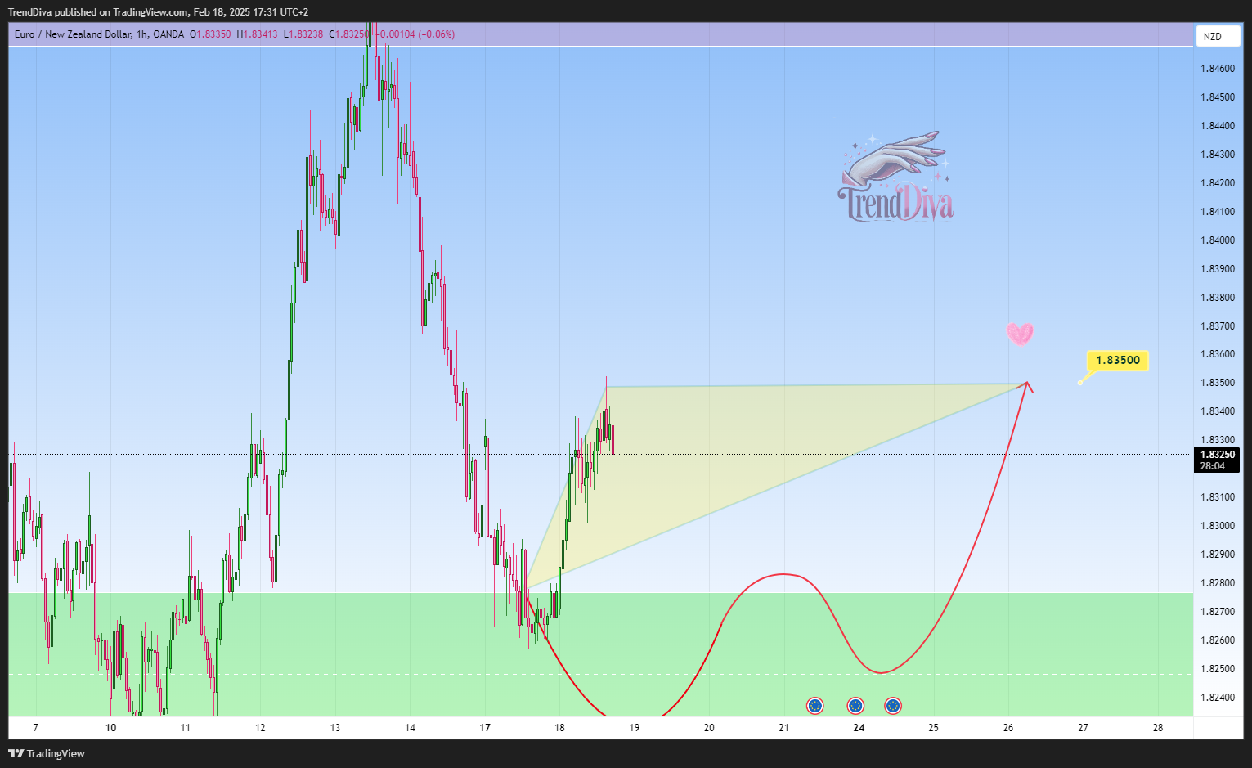Image resolution: width=1252 pixels, height=768 pixels.
Task: Click date label 26 on time axis
Action: coord(1008,728)
